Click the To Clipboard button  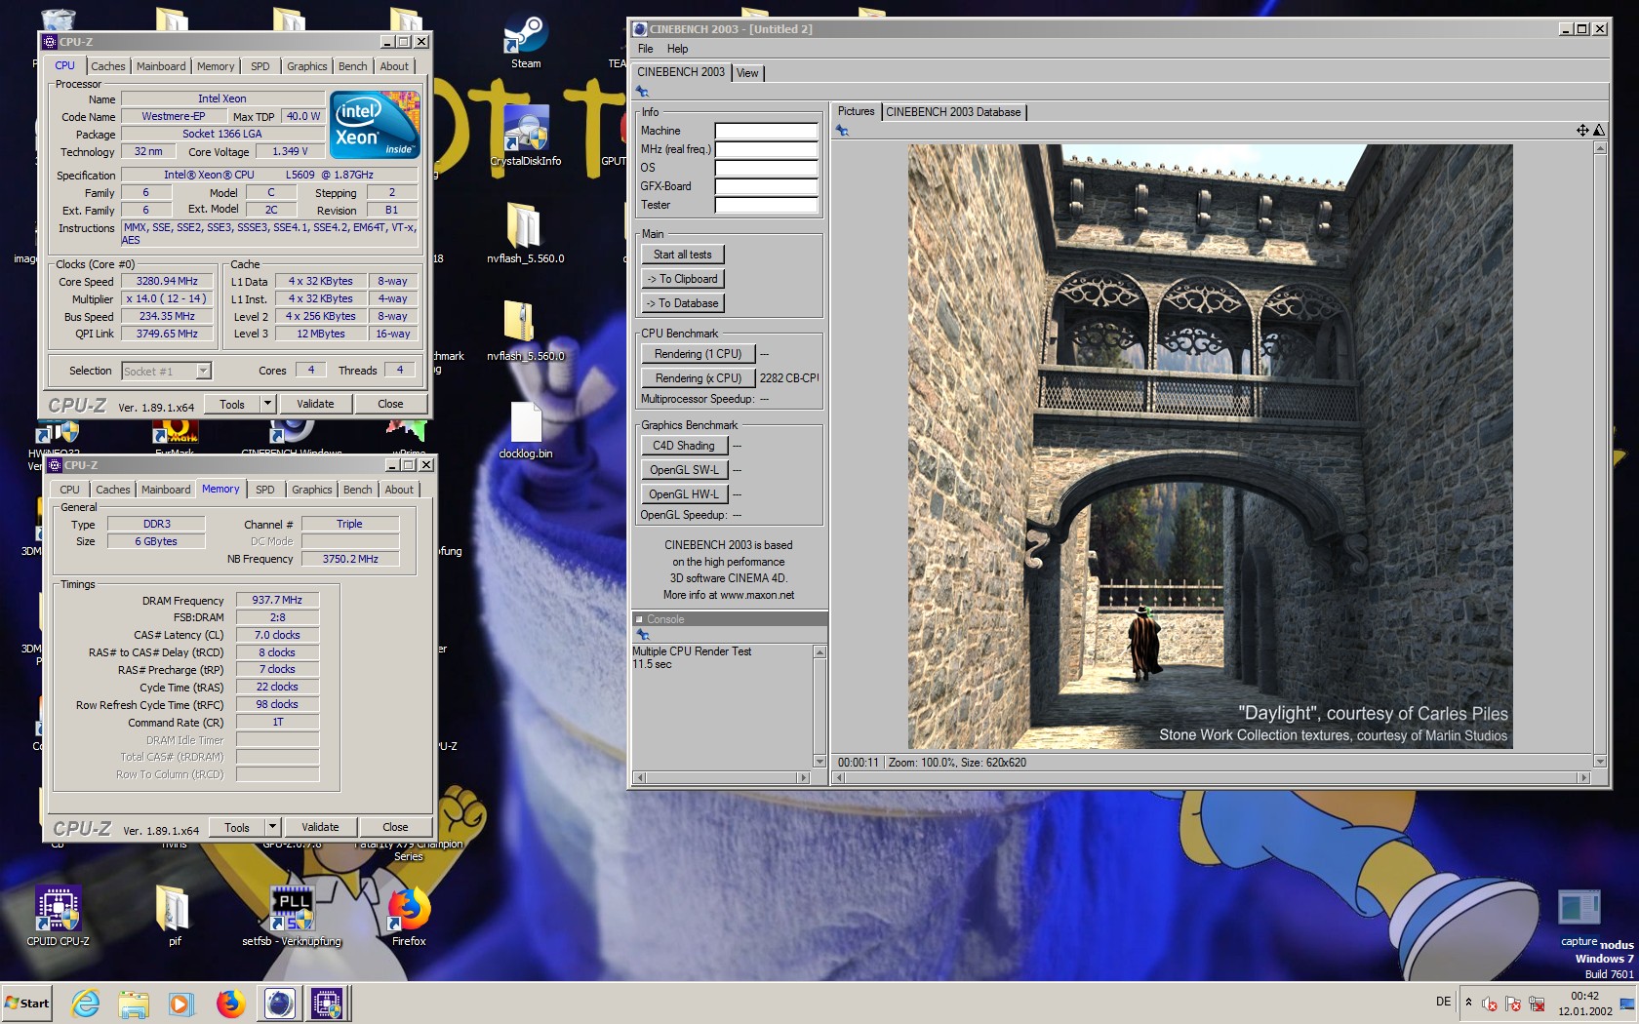(x=683, y=279)
